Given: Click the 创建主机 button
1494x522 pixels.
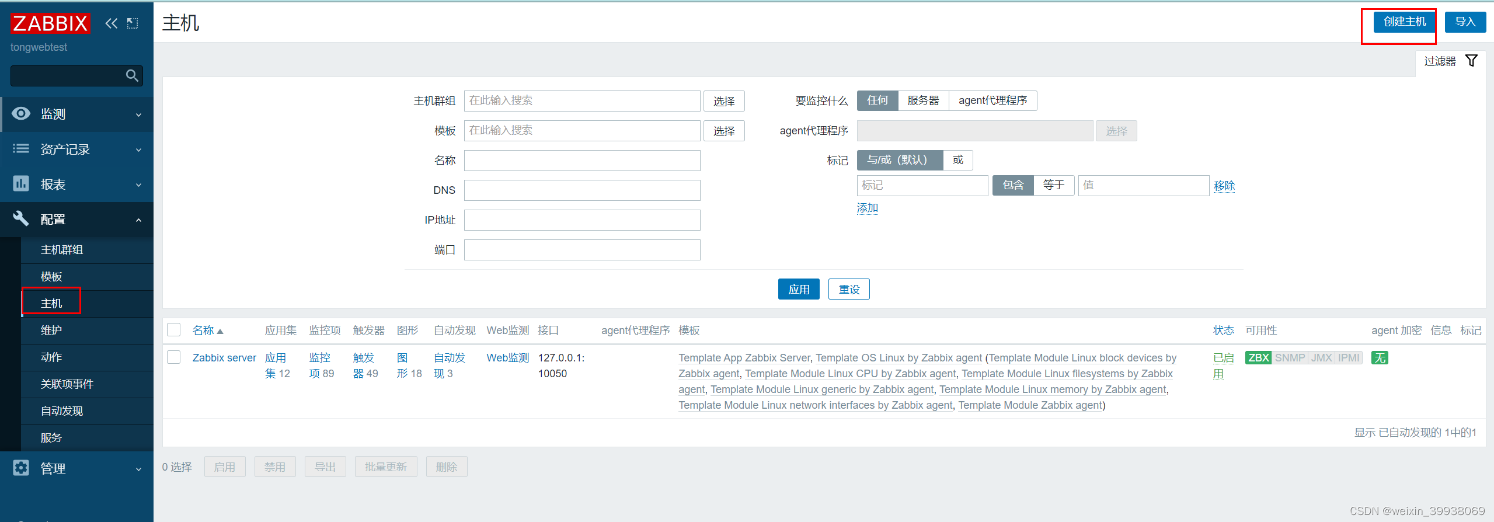Looking at the screenshot, I should [x=1405, y=22].
